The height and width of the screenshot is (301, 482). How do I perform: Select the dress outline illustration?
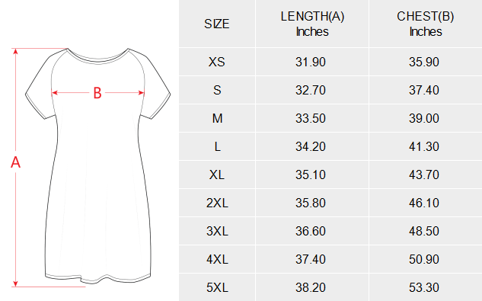click(97, 165)
